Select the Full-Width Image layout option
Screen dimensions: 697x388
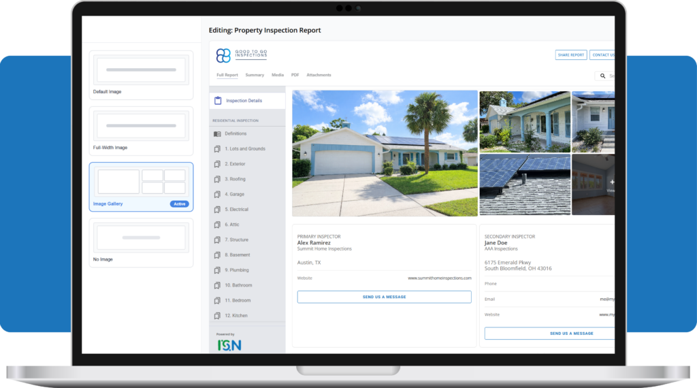click(141, 131)
